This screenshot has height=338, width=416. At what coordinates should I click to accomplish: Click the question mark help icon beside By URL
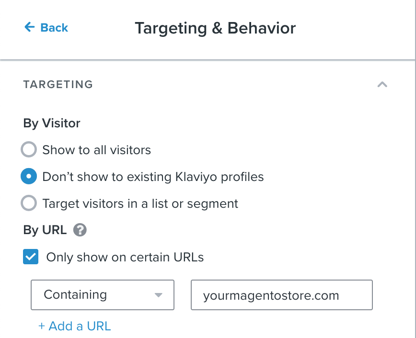(80, 230)
